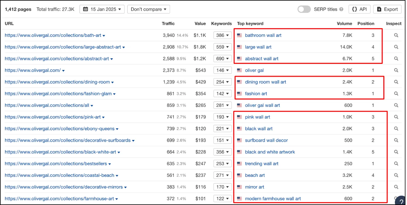Sort by Traffic column header
This screenshot has height=205, width=407.
168,23
